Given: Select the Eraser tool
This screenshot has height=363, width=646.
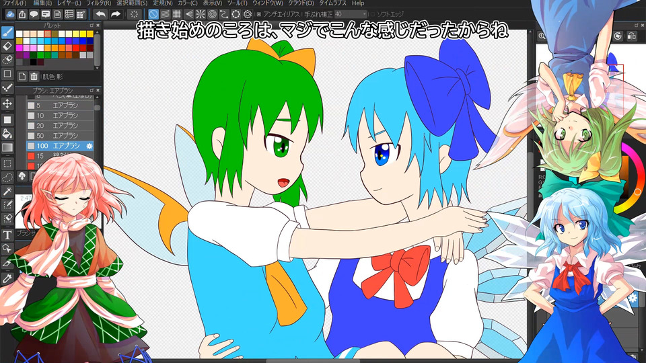Looking at the screenshot, I should [7, 46].
